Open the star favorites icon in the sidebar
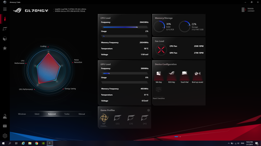The height and width of the screenshot is (146, 261). (x=5, y=48)
